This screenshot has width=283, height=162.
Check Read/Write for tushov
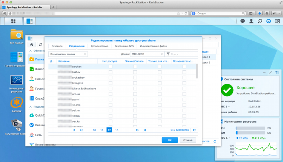135,72
